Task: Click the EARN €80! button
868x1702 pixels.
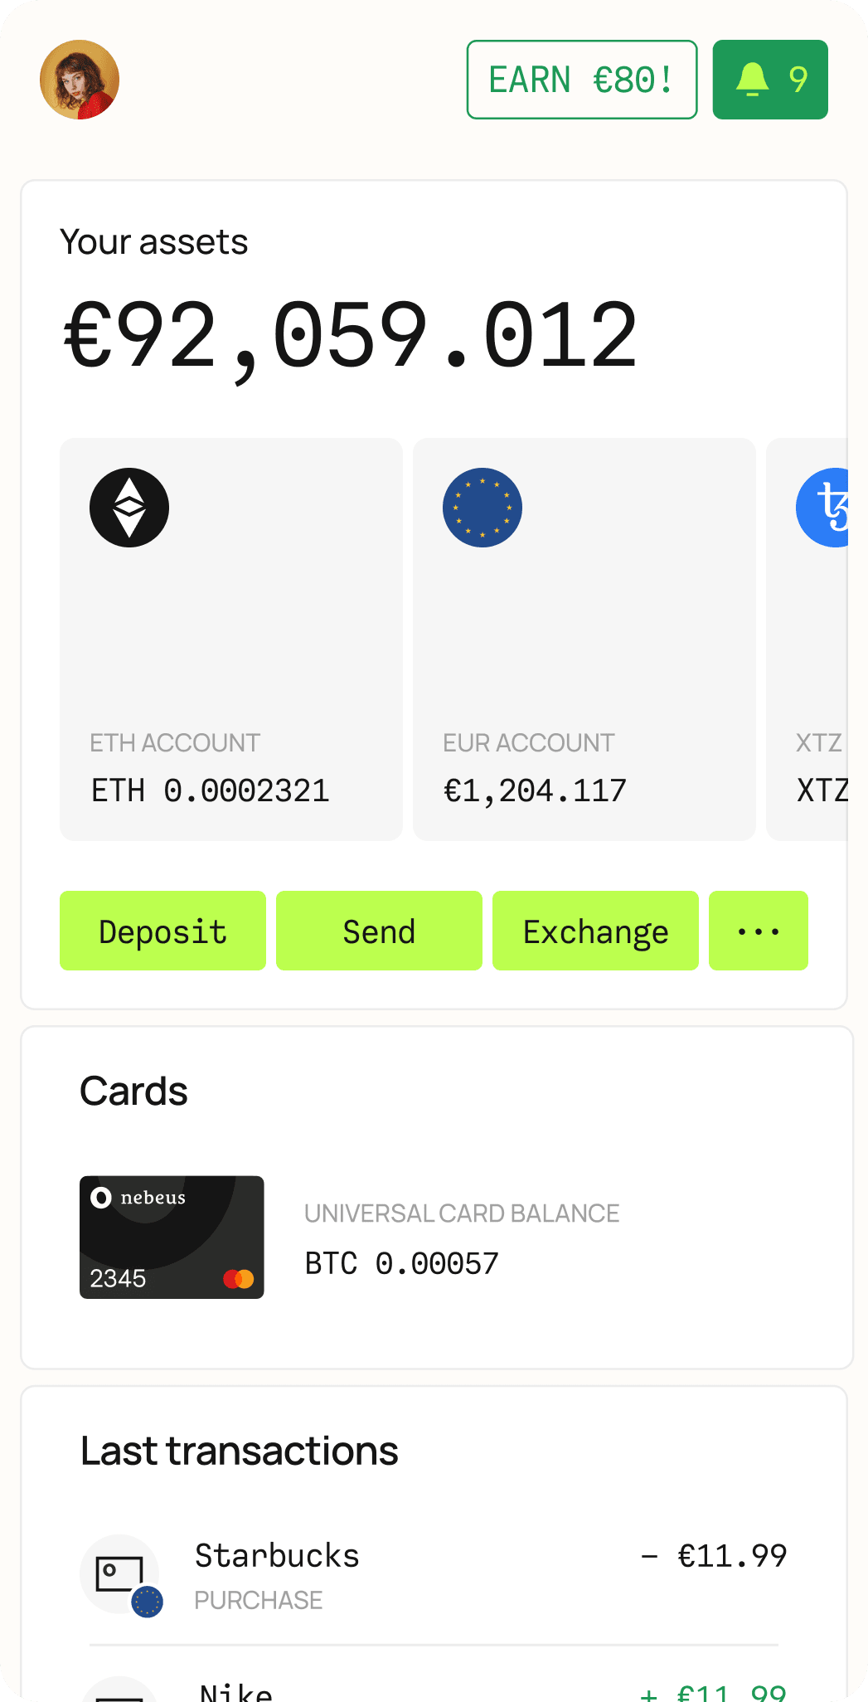Action: [x=582, y=80]
